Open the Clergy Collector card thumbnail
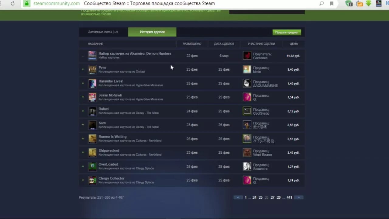Image resolution: width=389 pixels, height=219 pixels. [x=92, y=180]
